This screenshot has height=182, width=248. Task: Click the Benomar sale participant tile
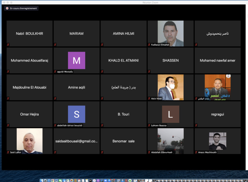click(x=124, y=141)
